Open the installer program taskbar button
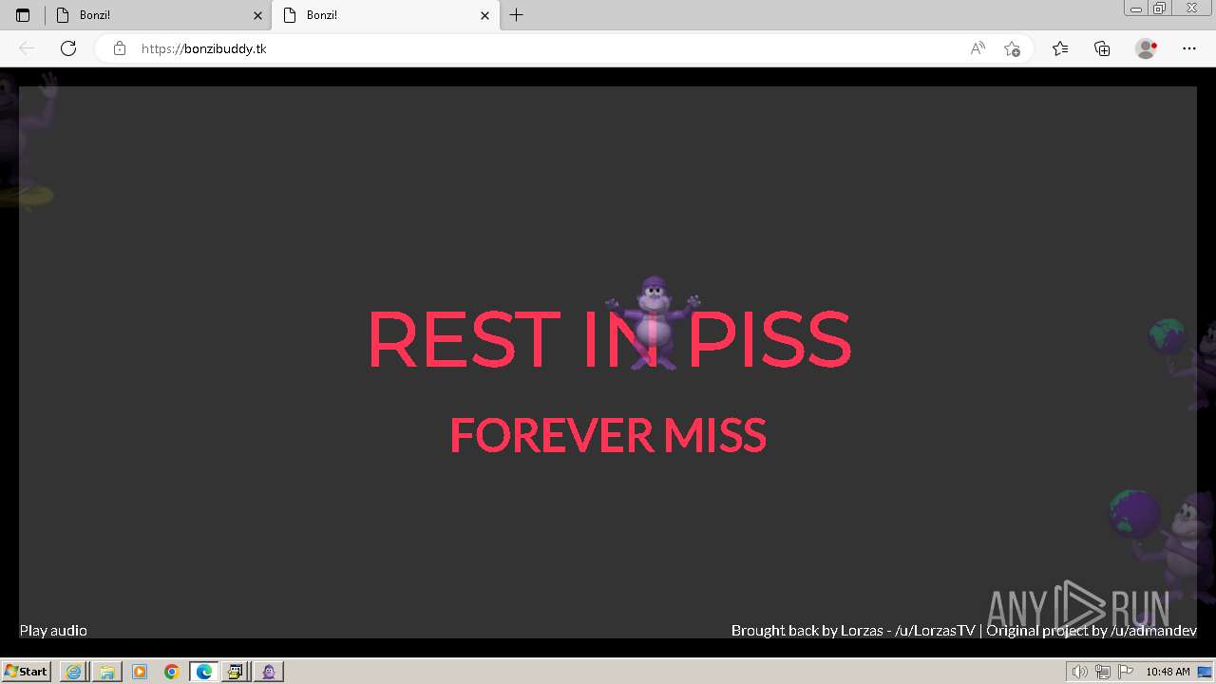This screenshot has height=684, width=1216. point(237,672)
